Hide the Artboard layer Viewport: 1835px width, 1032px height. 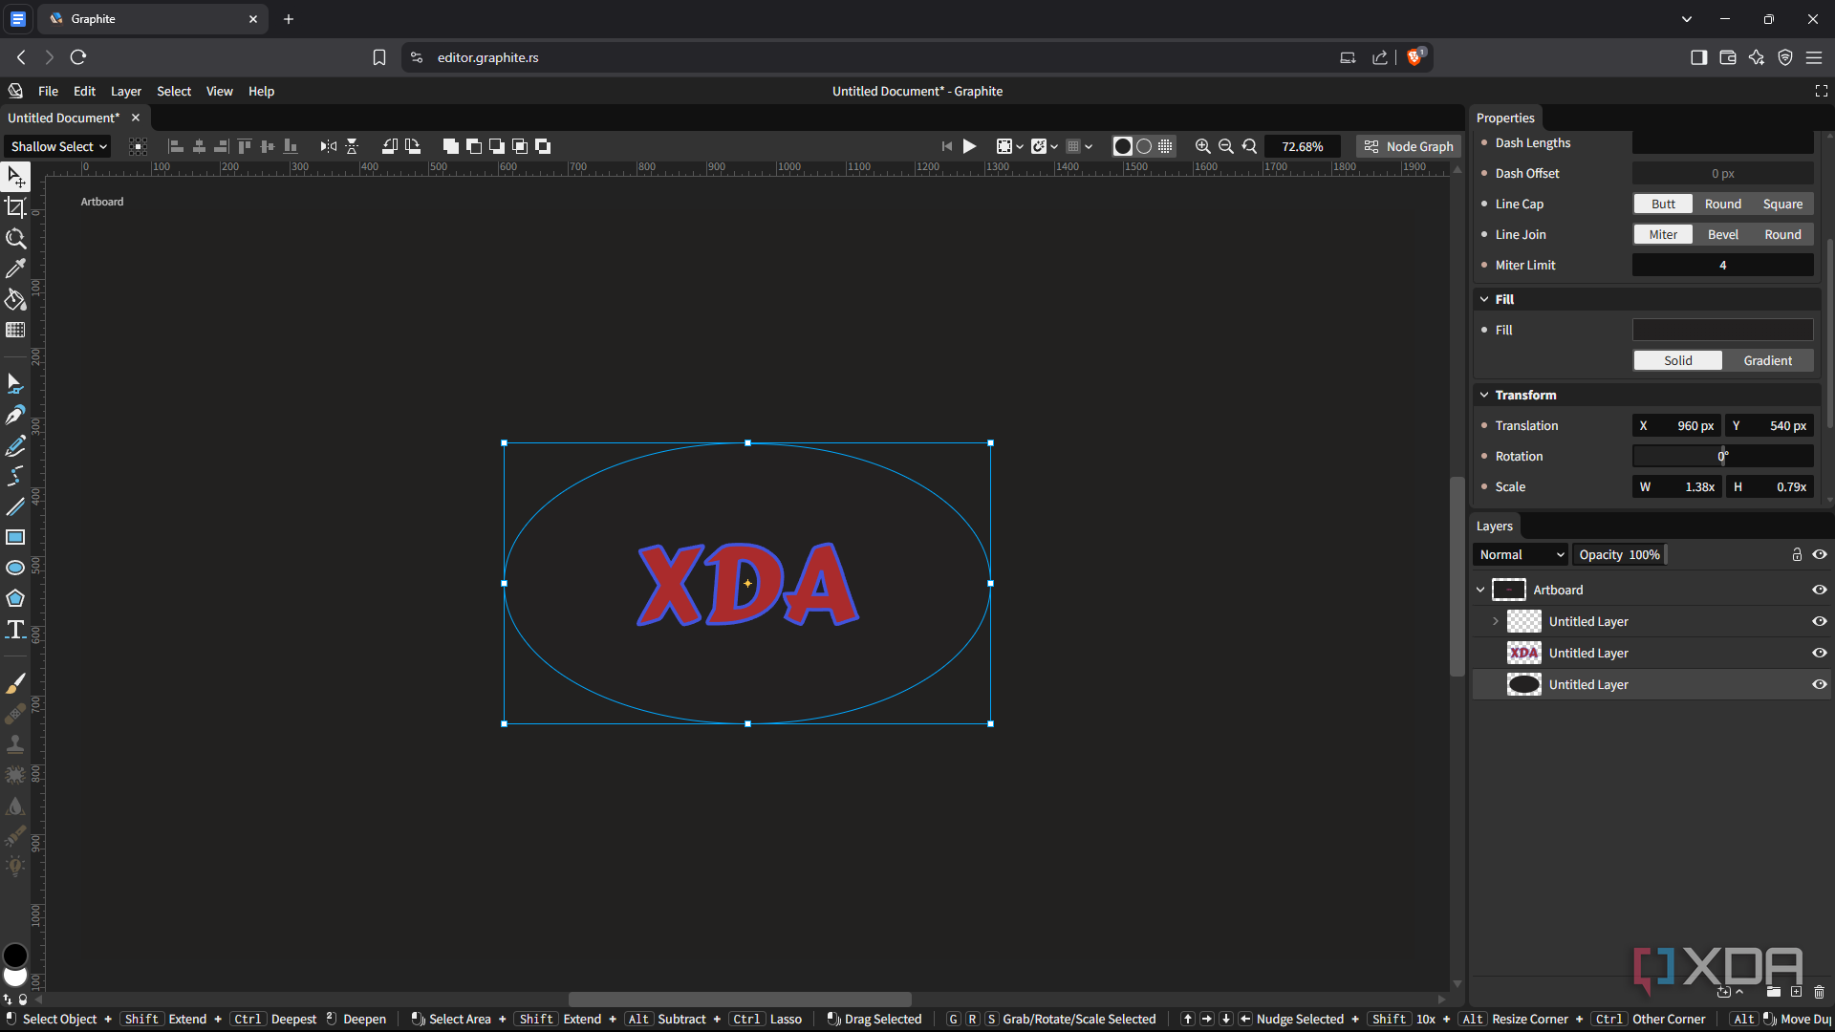[1820, 590]
